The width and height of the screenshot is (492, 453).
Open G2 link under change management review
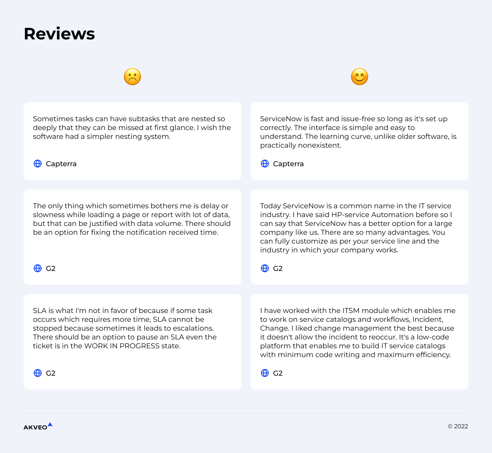pyautogui.click(x=277, y=373)
